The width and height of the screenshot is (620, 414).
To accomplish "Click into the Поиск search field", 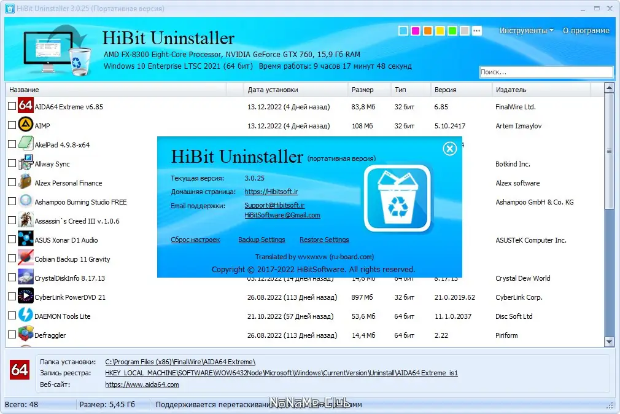I will 546,72.
